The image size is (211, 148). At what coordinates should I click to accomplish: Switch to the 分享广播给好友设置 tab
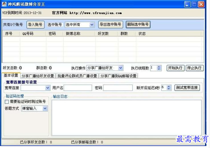click(x=38, y=76)
